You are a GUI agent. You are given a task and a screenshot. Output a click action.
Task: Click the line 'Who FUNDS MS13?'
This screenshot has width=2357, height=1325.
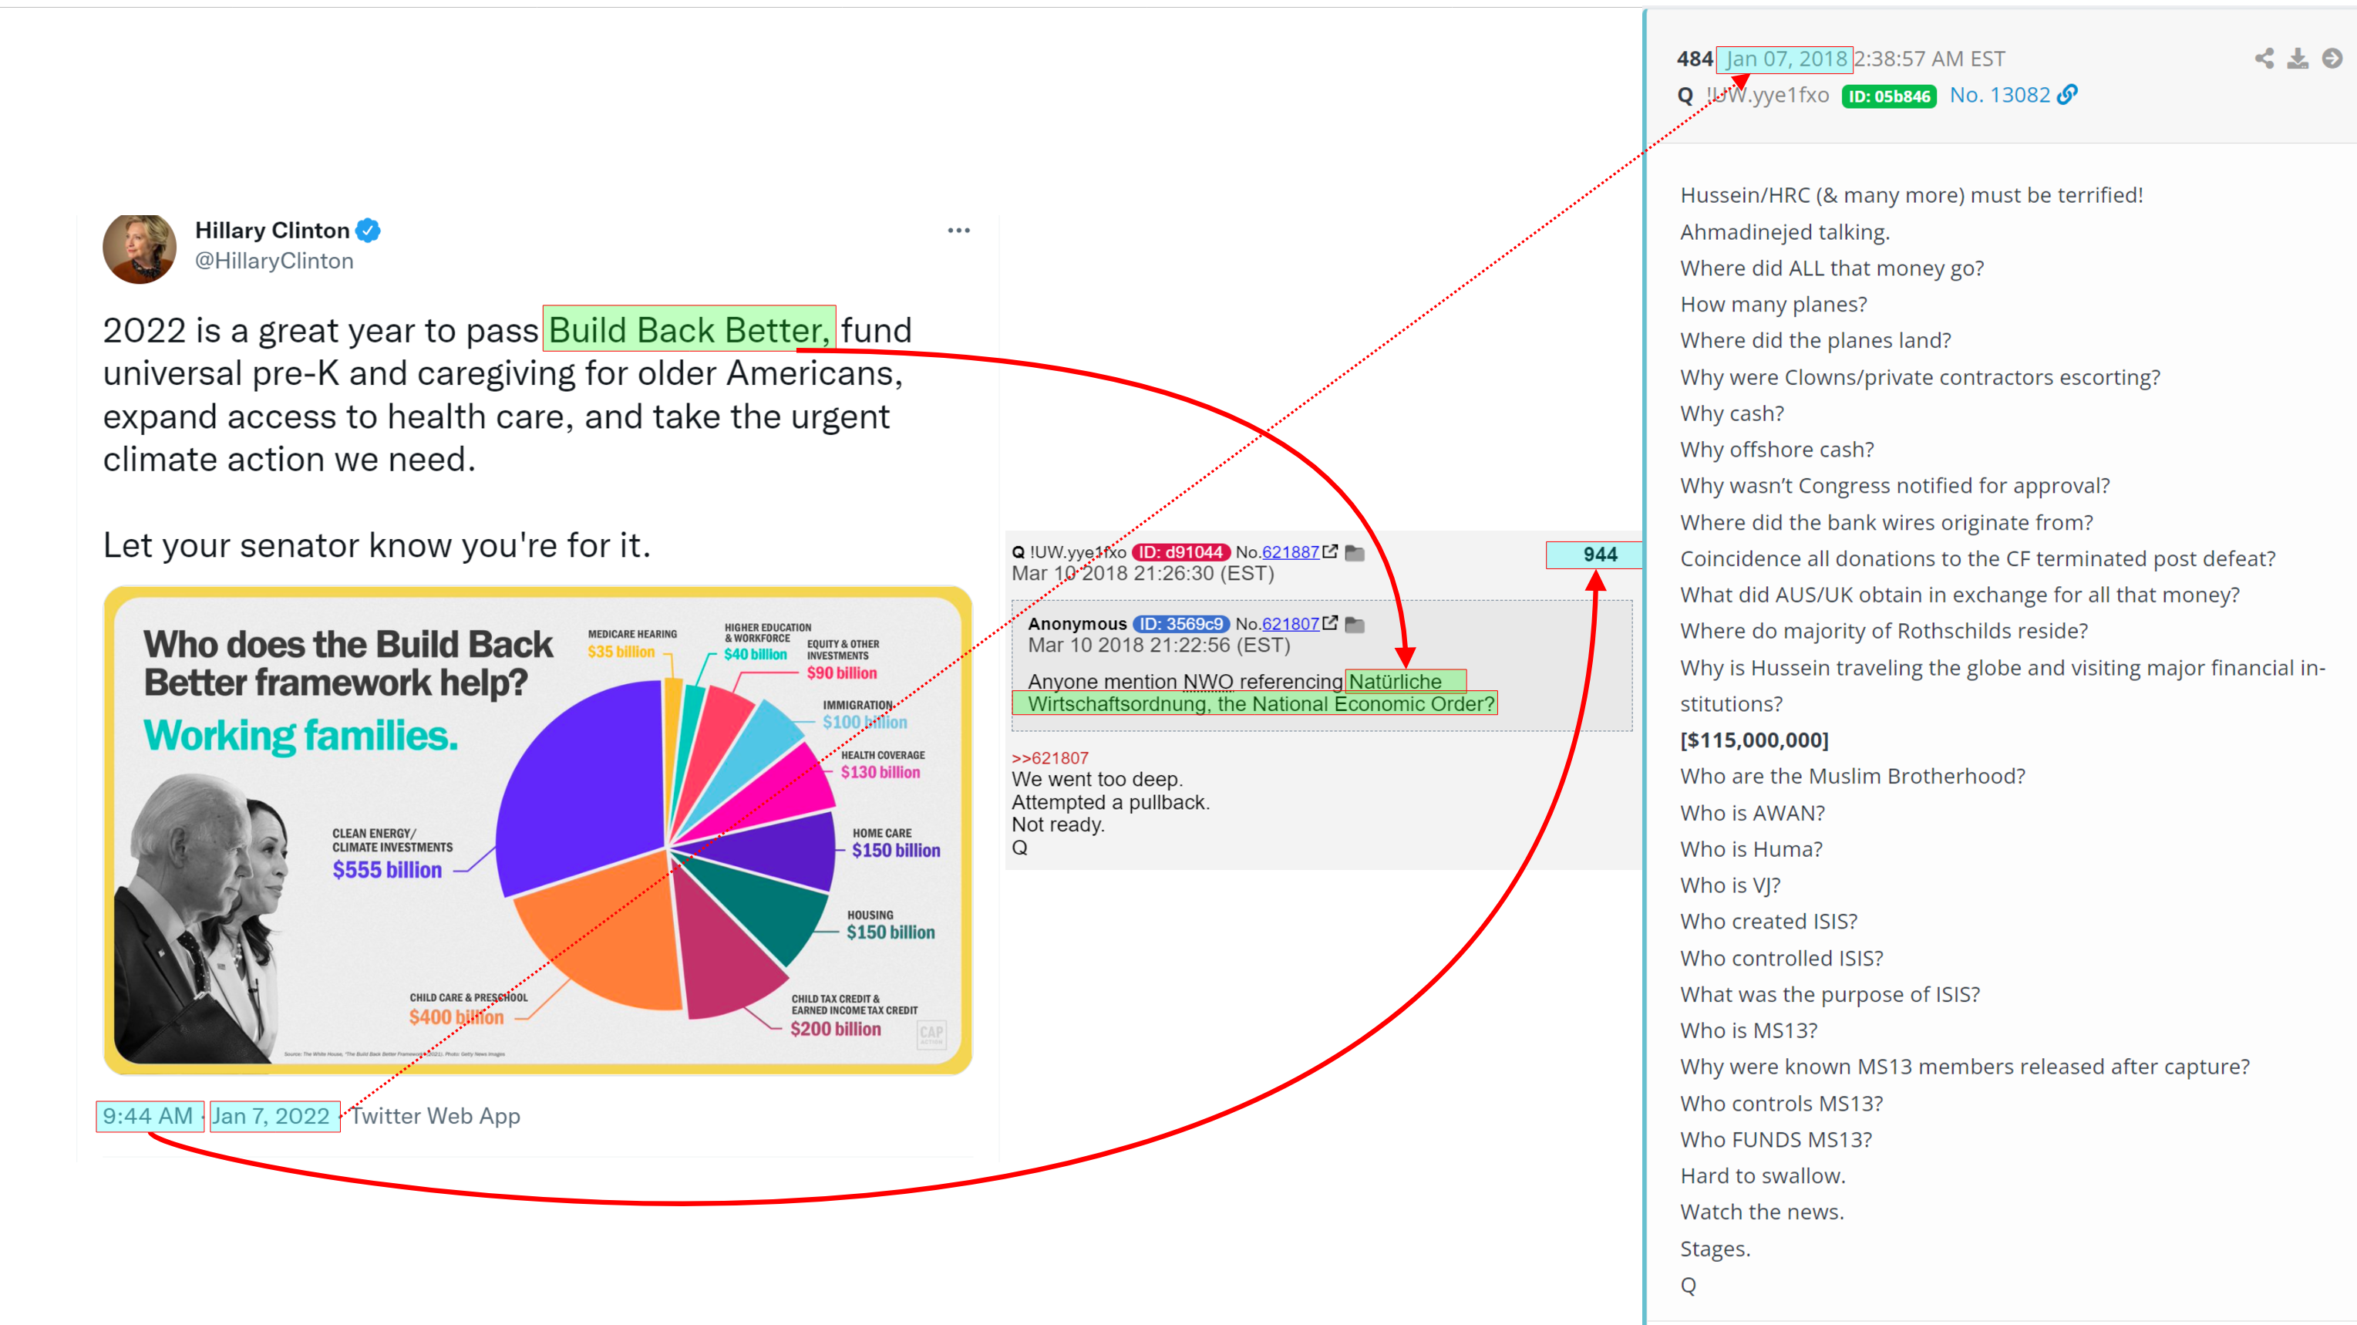[x=1776, y=1139]
